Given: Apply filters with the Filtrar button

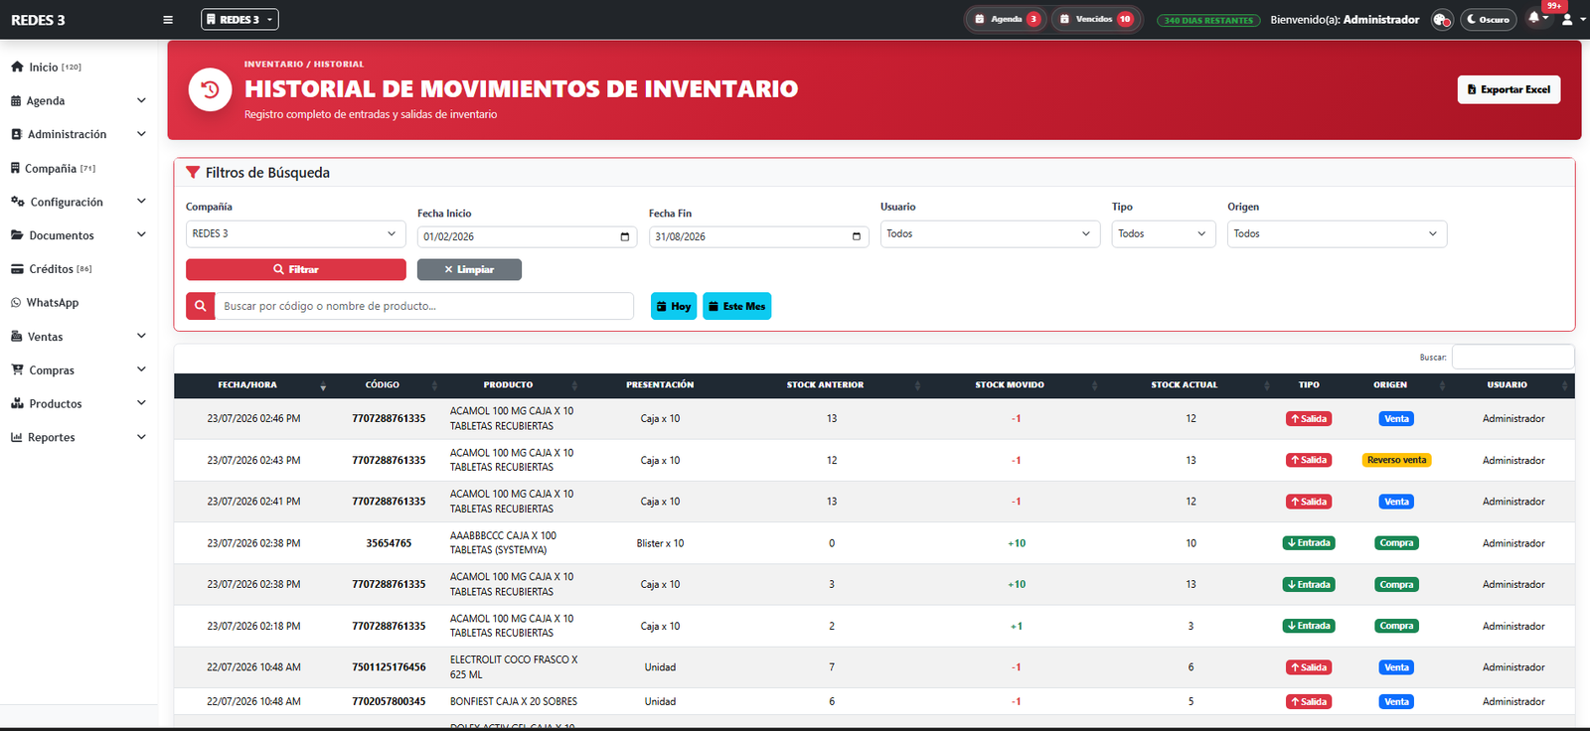Looking at the screenshot, I should click(x=296, y=269).
